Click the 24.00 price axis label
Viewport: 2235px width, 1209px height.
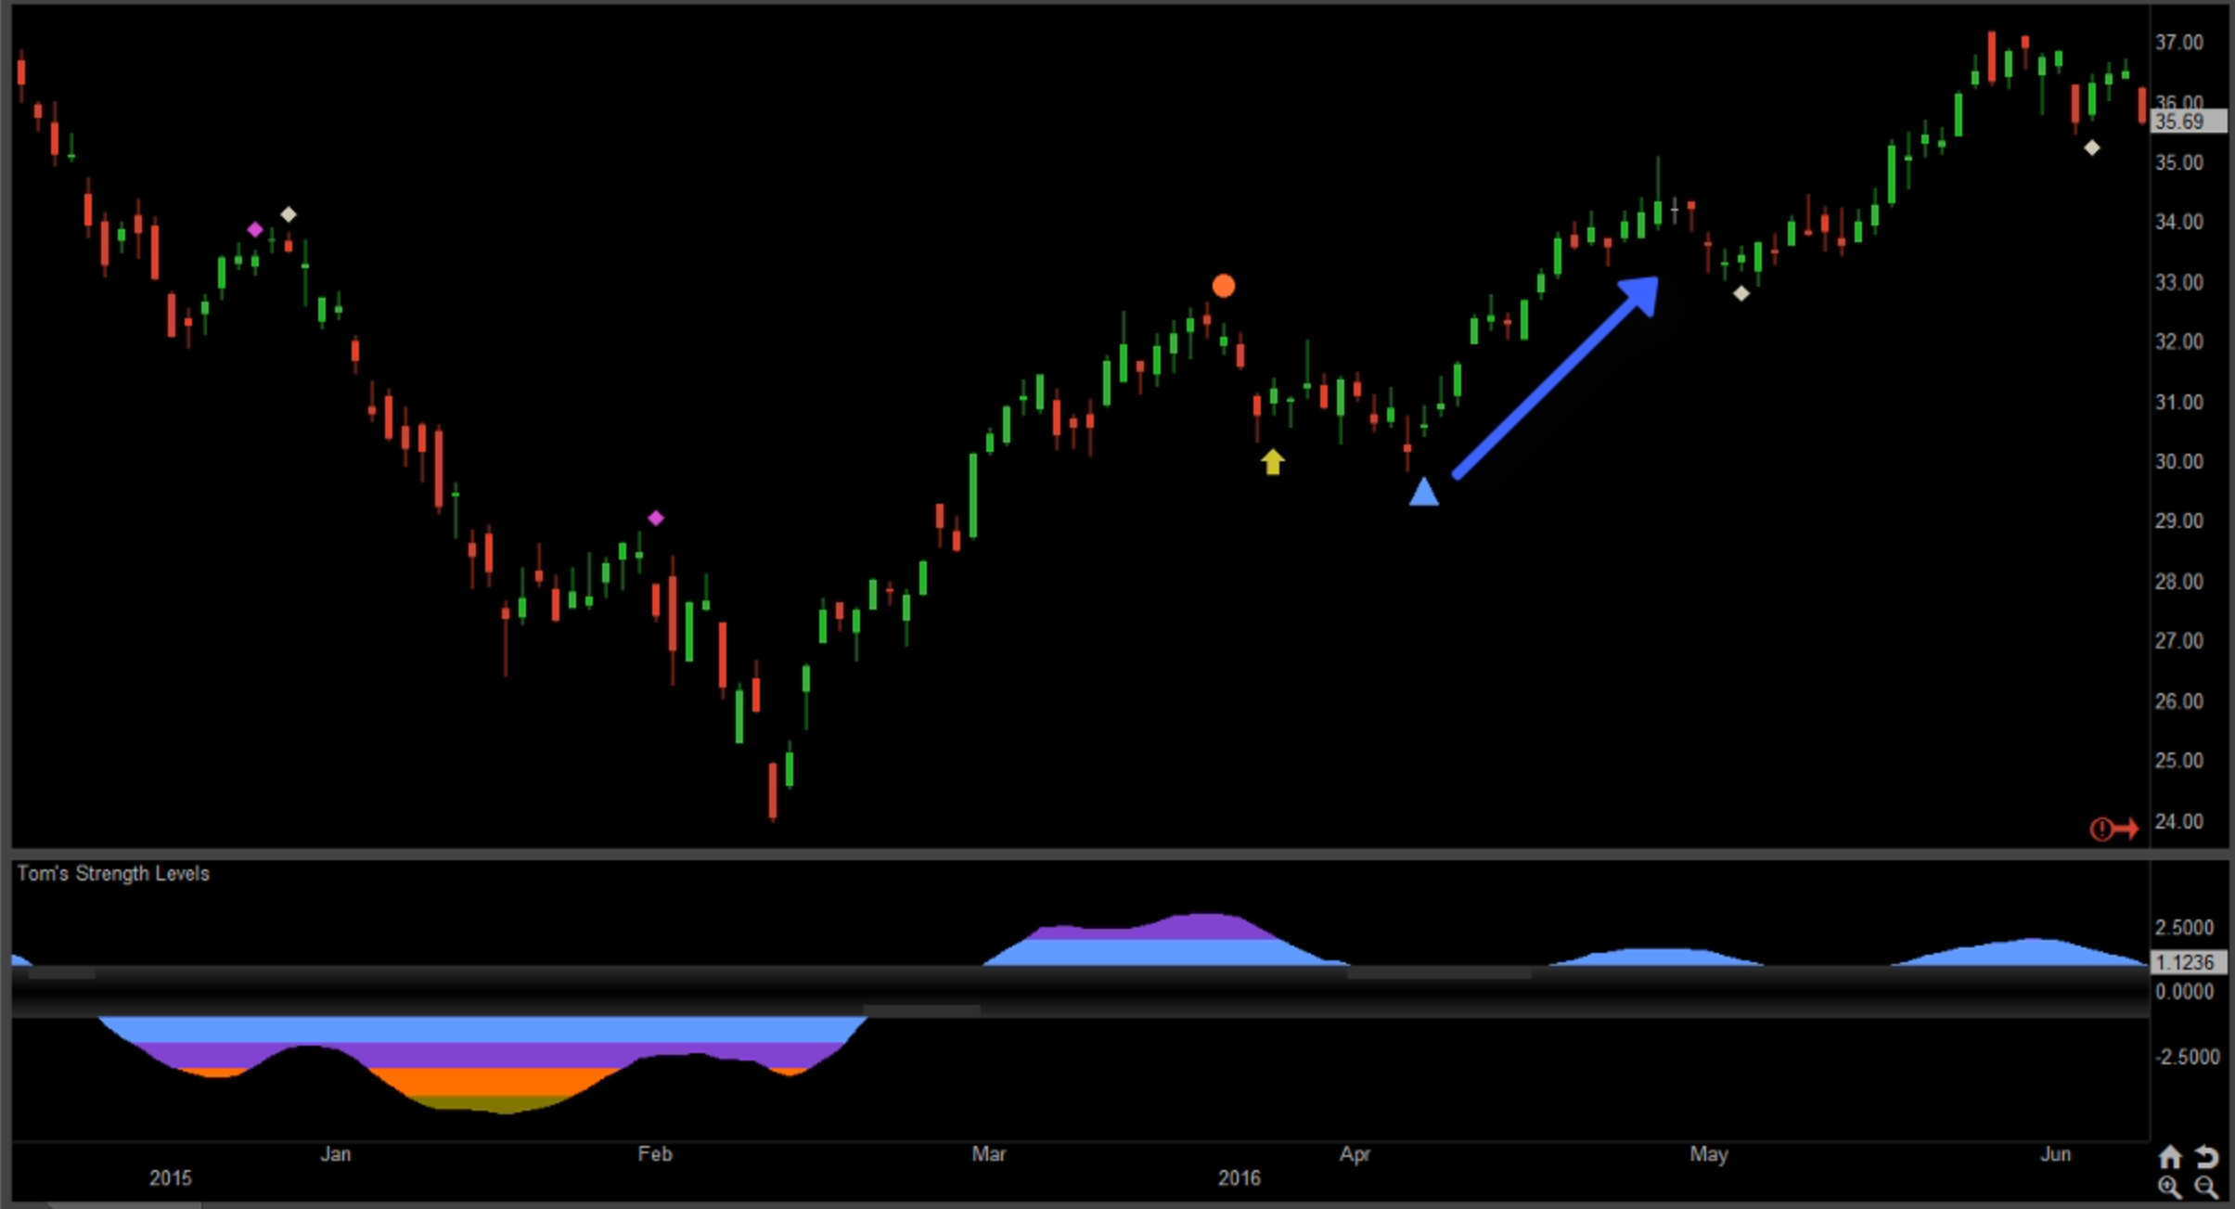2179,821
